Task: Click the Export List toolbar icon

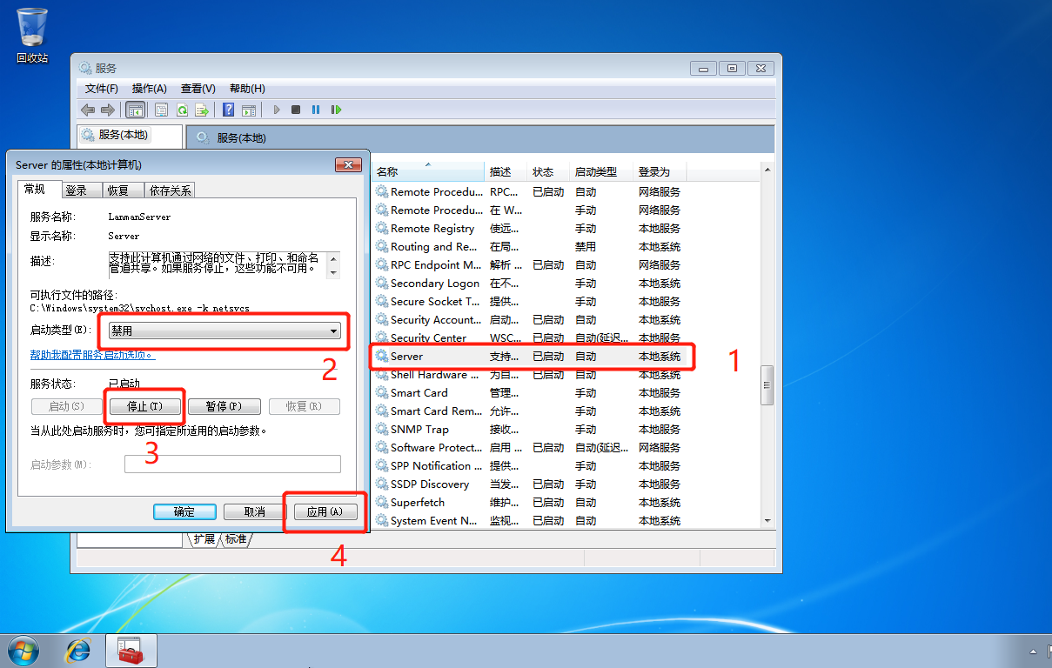Action: [x=202, y=110]
